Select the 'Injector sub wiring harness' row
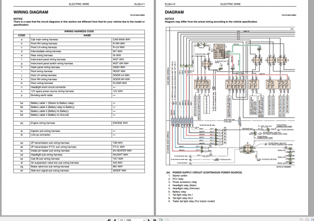This screenshot has width=314, height=221. coord(79,131)
